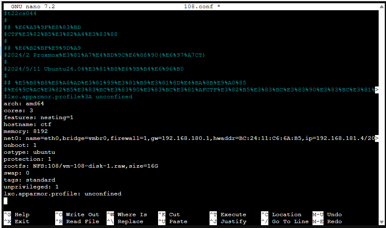
Task: Click the ^K Cut shortcut
Action: (169, 215)
